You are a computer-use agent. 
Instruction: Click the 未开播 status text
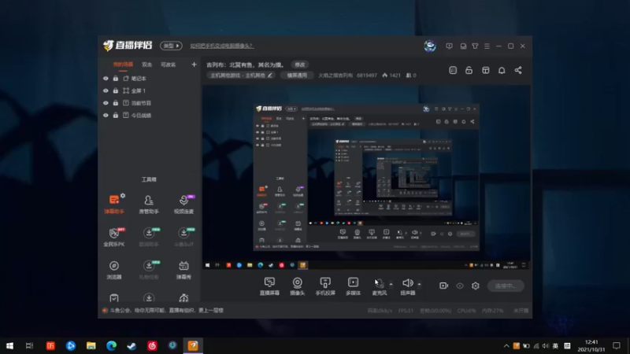pos(521,311)
